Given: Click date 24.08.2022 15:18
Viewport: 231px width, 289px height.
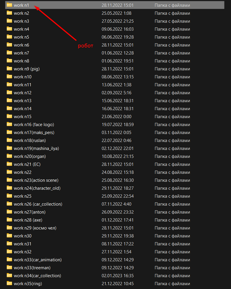Looking at the screenshot, I should 118,172.
